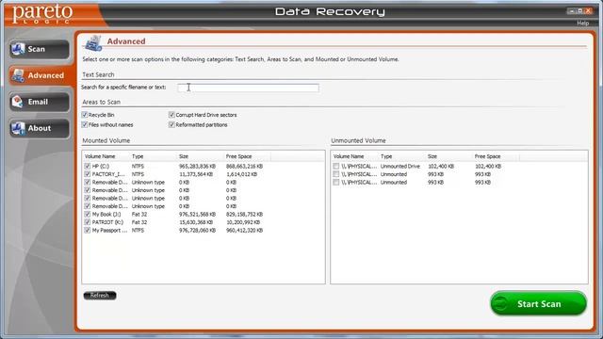Click the Advanced header drive icon
The height and width of the screenshot is (339, 603).
coord(93,42)
